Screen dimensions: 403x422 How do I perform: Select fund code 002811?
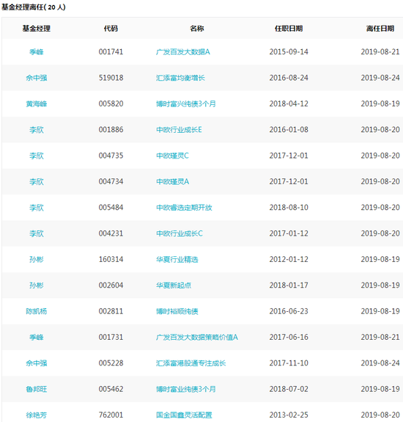click(111, 311)
